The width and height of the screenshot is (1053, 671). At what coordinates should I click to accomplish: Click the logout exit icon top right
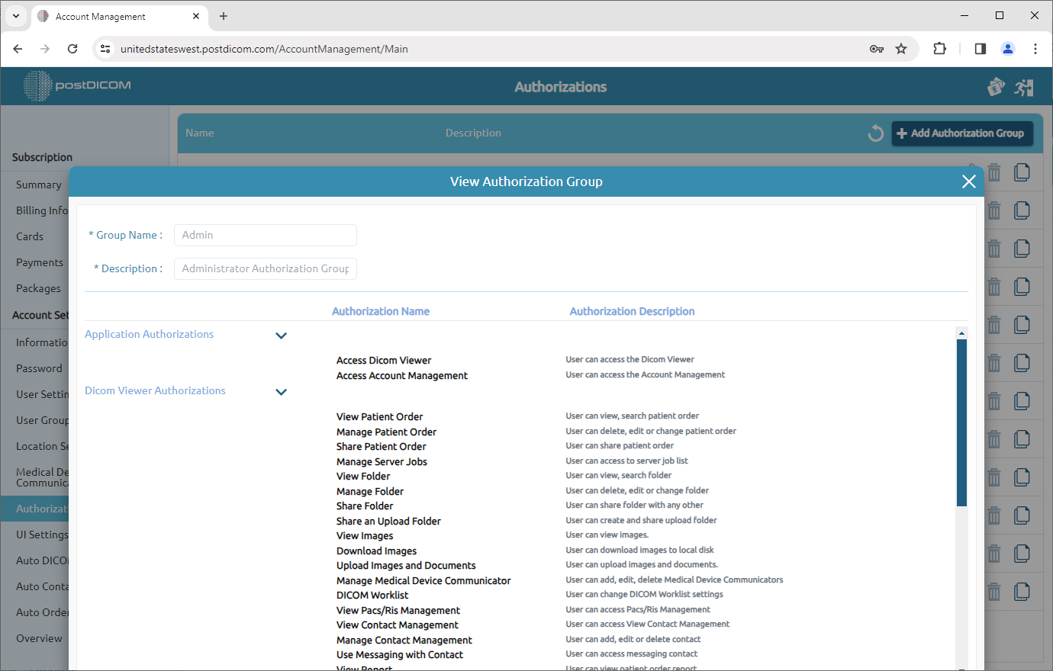coord(1024,86)
